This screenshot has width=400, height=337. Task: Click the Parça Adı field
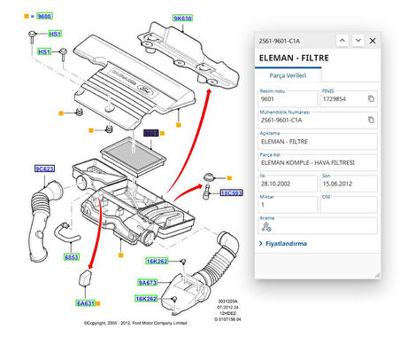[318, 162]
